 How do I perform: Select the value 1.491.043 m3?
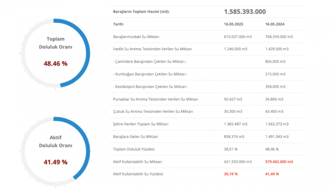coord(277,137)
